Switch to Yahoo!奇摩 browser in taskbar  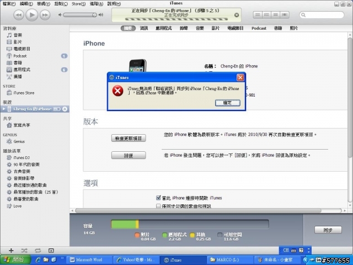[x=136, y=260]
